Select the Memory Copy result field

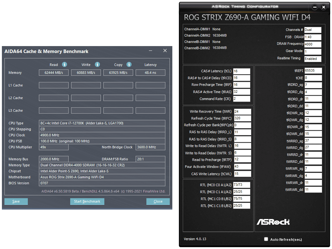tap(118, 73)
